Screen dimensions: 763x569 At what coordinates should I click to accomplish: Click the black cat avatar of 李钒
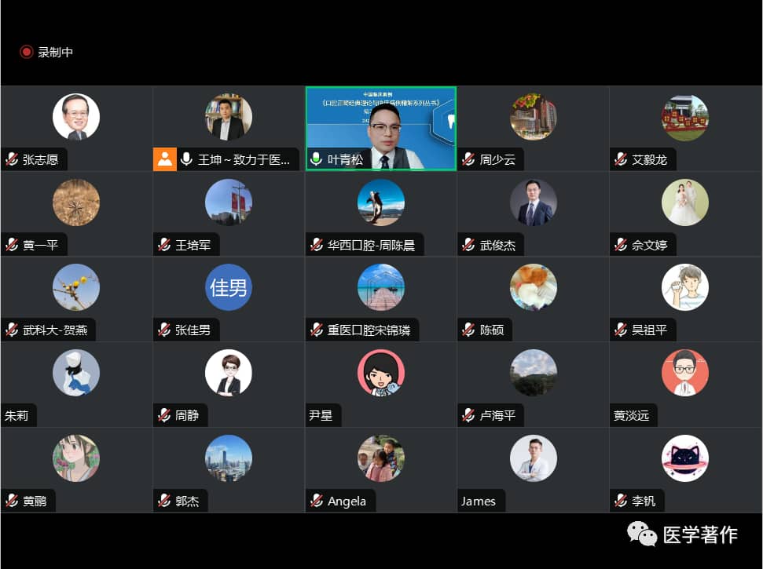685,458
